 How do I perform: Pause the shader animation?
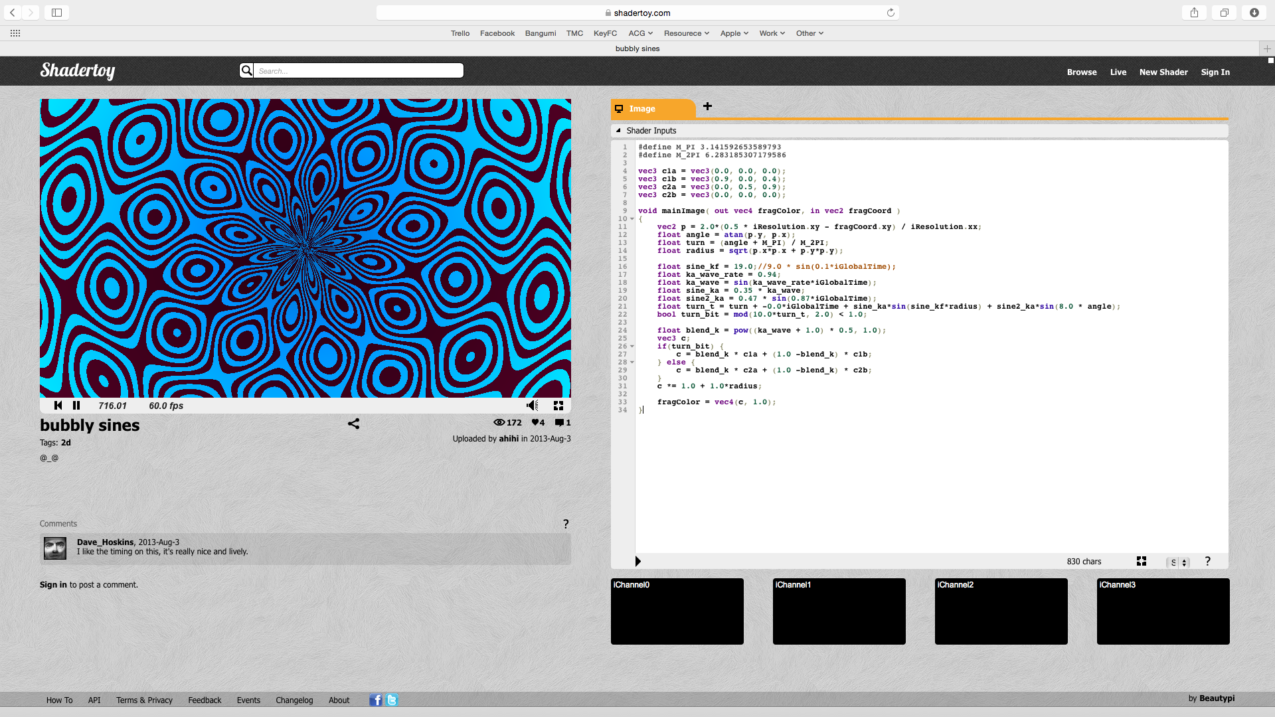[76, 406]
